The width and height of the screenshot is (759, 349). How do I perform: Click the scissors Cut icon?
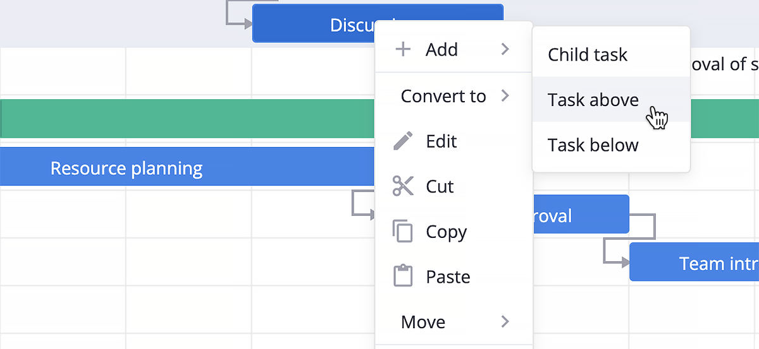point(403,186)
